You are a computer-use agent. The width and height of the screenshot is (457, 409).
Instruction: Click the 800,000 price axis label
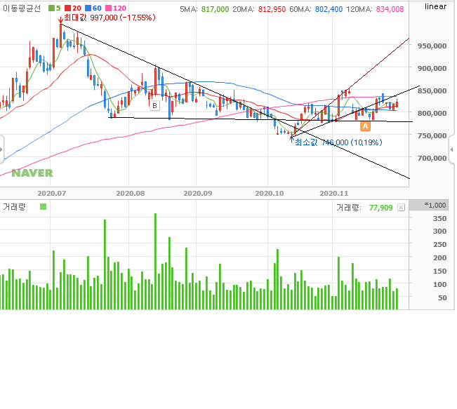coord(432,114)
